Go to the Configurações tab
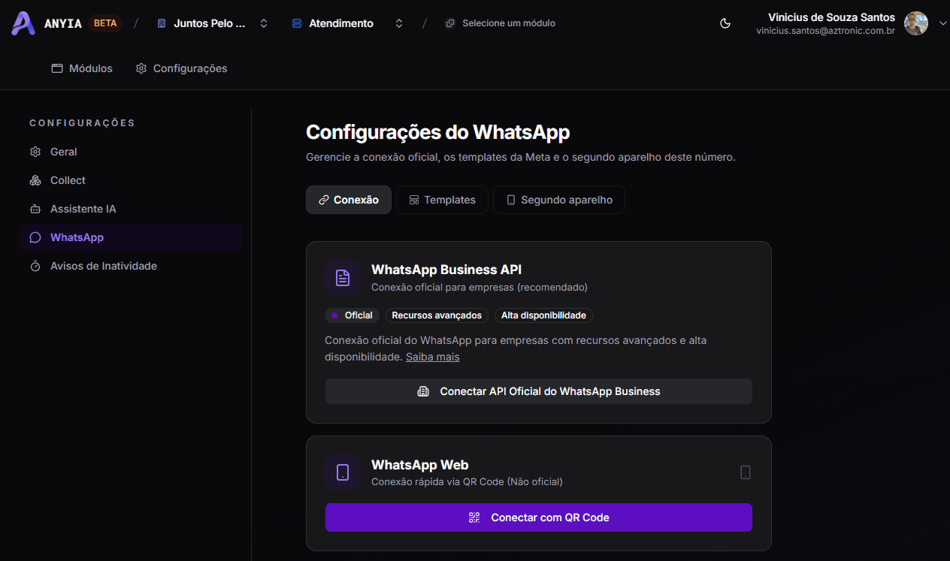The height and width of the screenshot is (561, 950). pos(181,68)
